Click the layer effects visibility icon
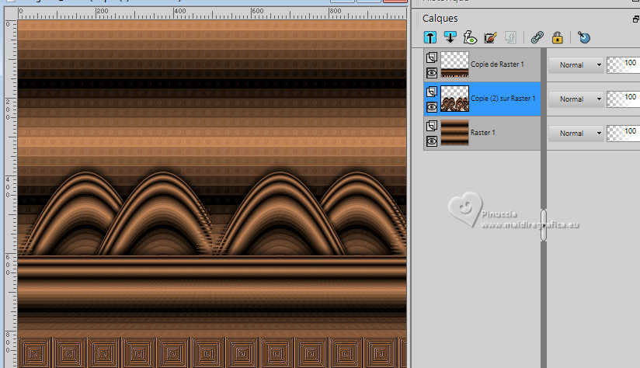Screen dimensions: 640x368 tap(470, 36)
